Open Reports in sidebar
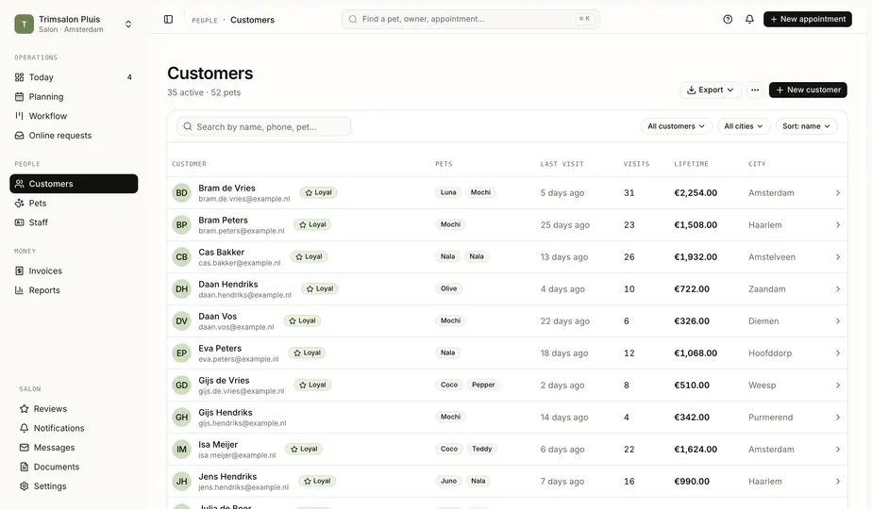872x509 pixels. click(x=74, y=290)
